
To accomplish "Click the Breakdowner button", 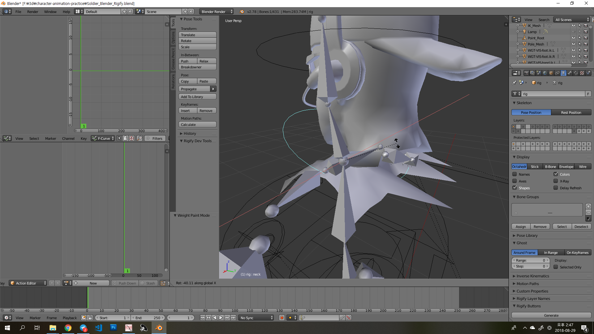I will [197, 67].
